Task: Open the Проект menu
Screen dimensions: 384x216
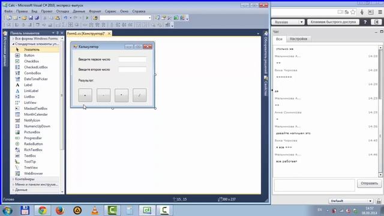Action: [x=47, y=11]
